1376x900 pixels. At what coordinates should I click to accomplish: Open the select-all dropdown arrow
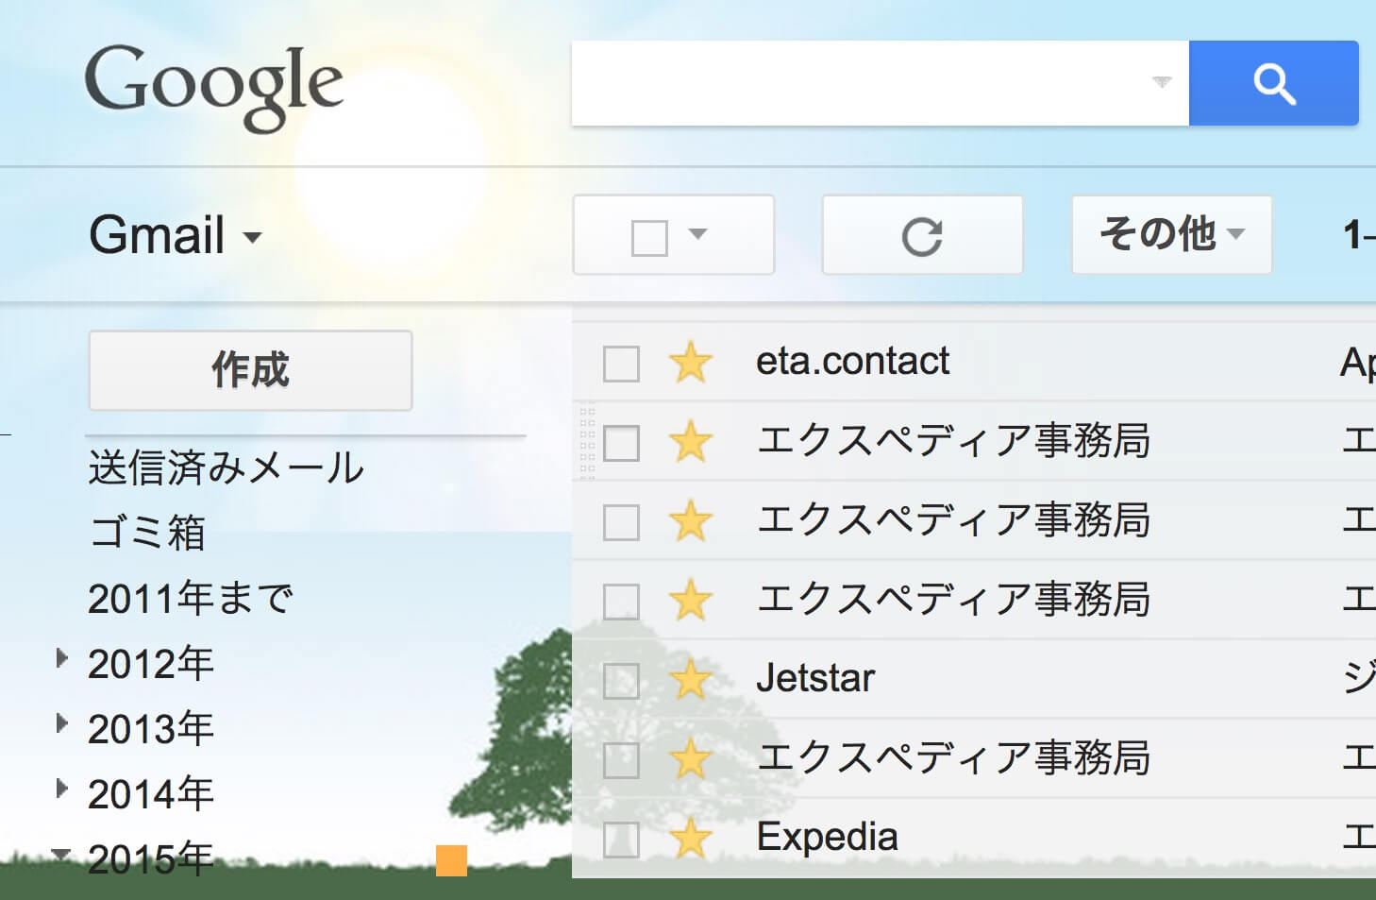(x=697, y=234)
